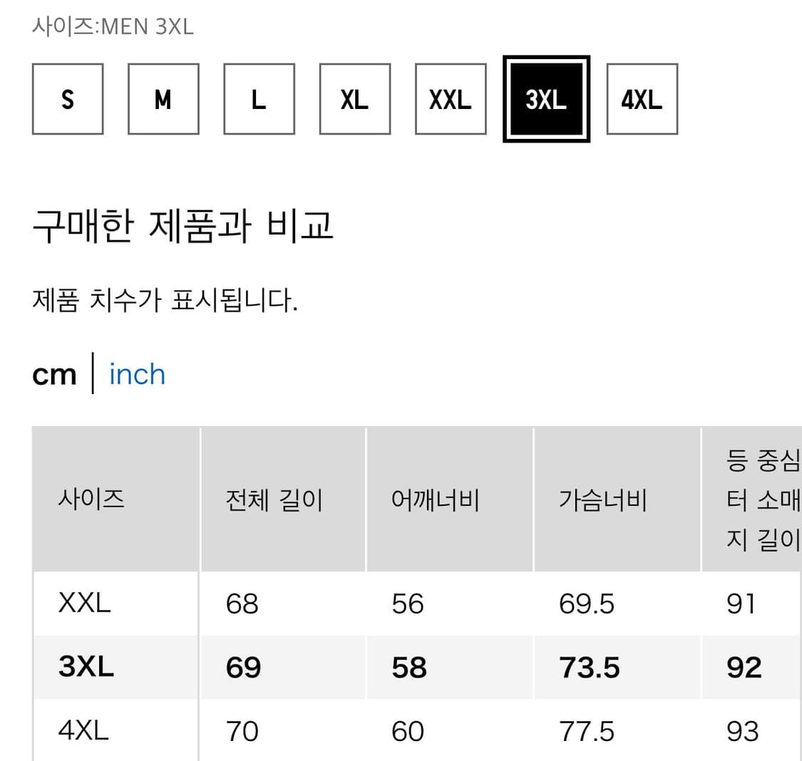Switch measurements to inch
802x761 pixels.
click(137, 375)
